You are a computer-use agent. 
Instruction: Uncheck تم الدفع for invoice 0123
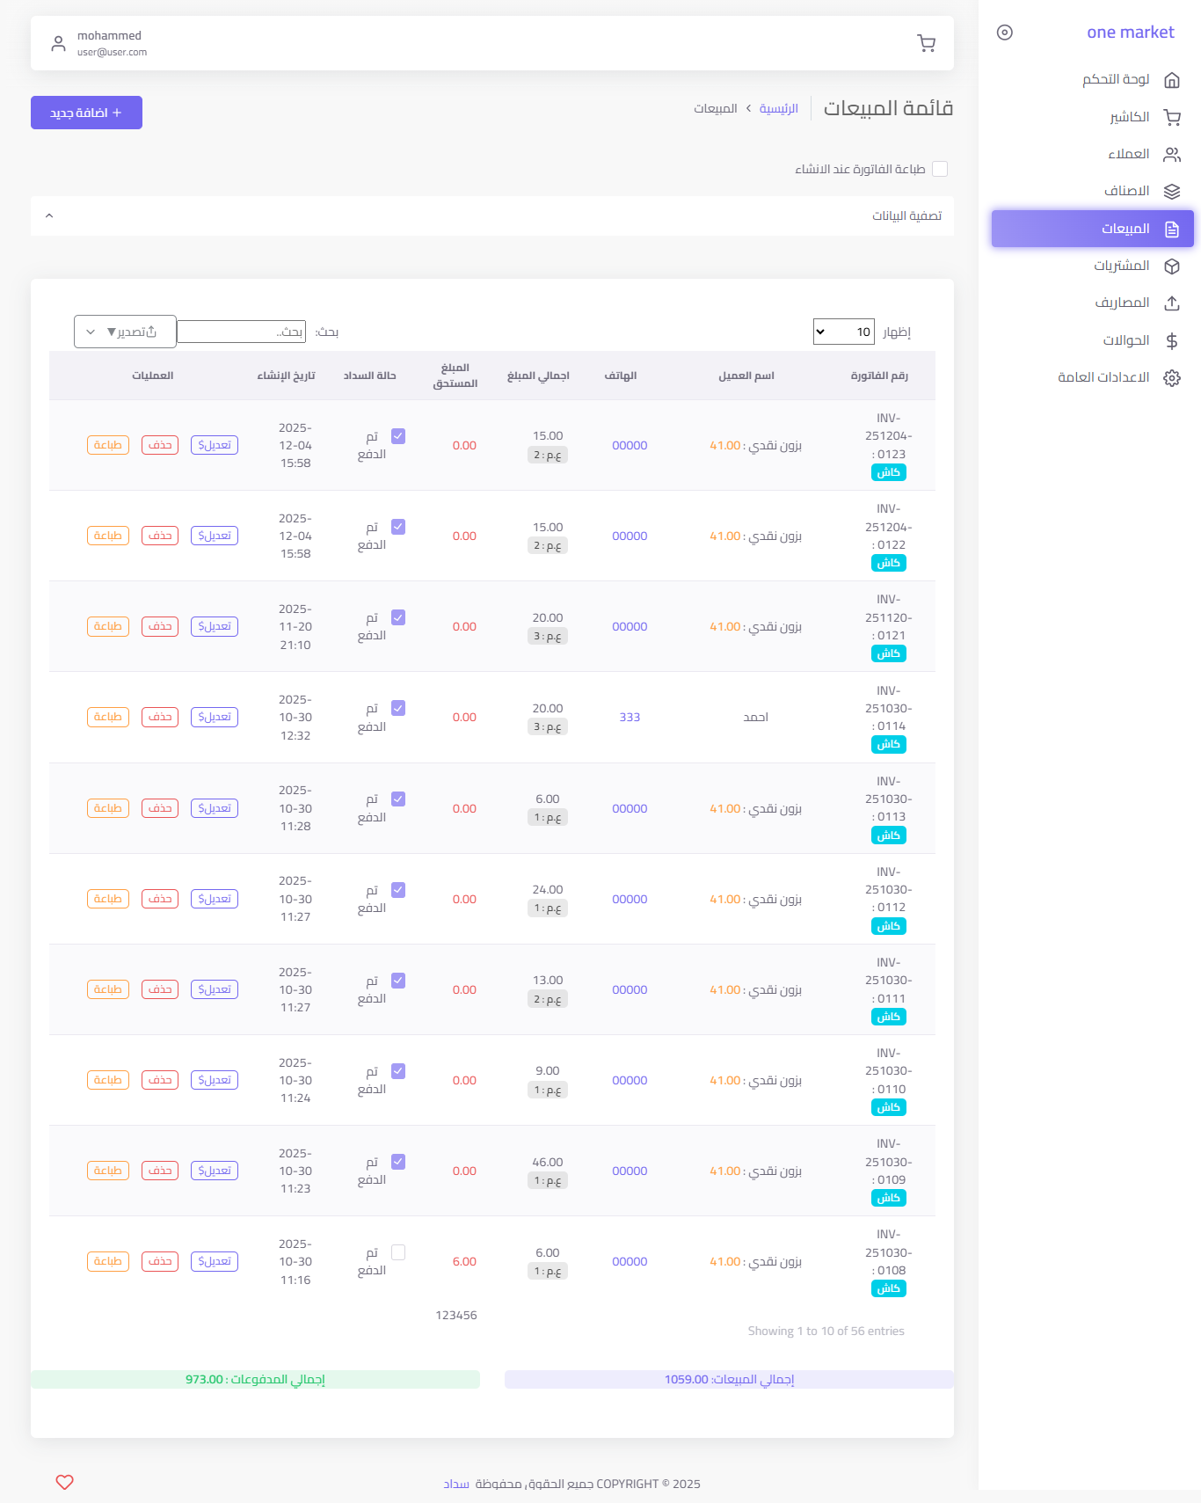pyautogui.click(x=398, y=436)
